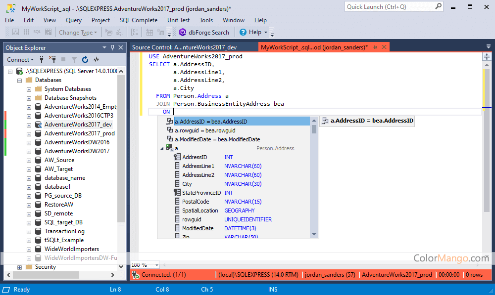Click the dbForge Search button label
495x295 pixels.
[209, 33]
